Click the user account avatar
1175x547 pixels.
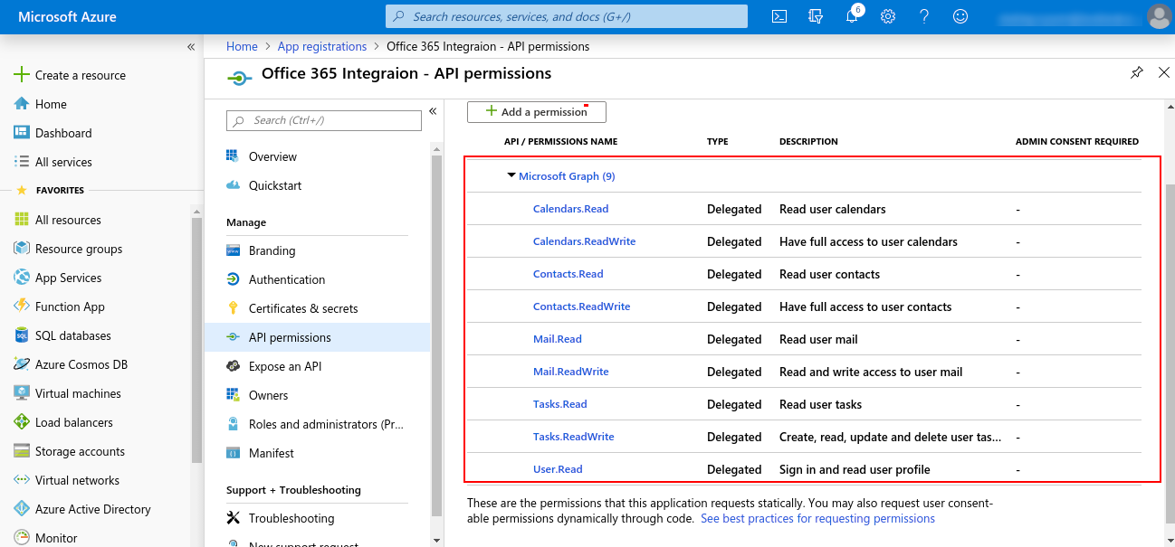click(x=1158, y=16)
